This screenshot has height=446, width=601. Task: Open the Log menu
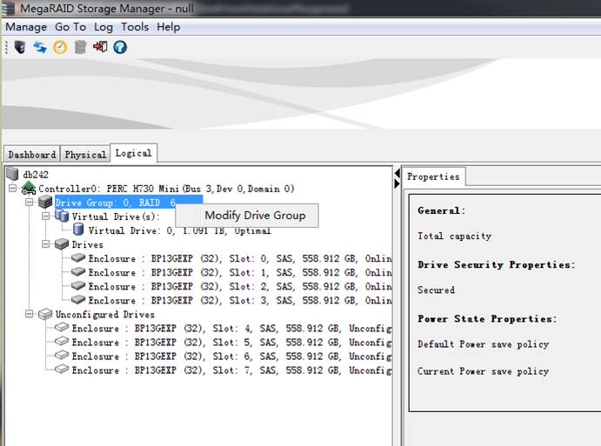pyautogui.click(x=104, y=27)
